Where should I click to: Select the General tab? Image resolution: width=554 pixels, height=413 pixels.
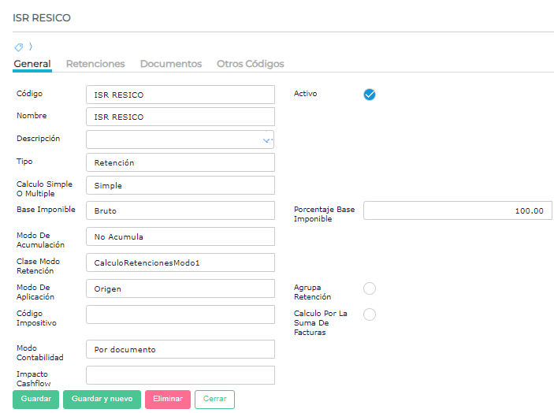(32, 64)
